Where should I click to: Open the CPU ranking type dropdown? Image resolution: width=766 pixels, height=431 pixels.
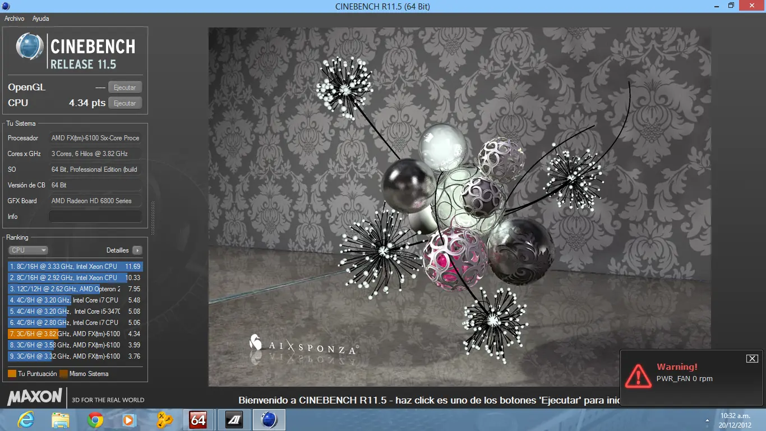coord(28,250)
